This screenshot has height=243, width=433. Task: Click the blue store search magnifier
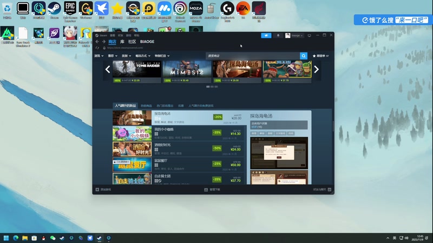tap(304, 56)
